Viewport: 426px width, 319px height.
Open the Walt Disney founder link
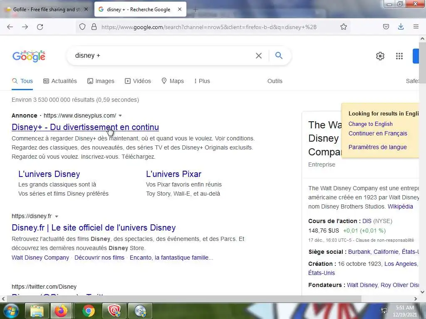pyautogui.click(x=362, y=285)
